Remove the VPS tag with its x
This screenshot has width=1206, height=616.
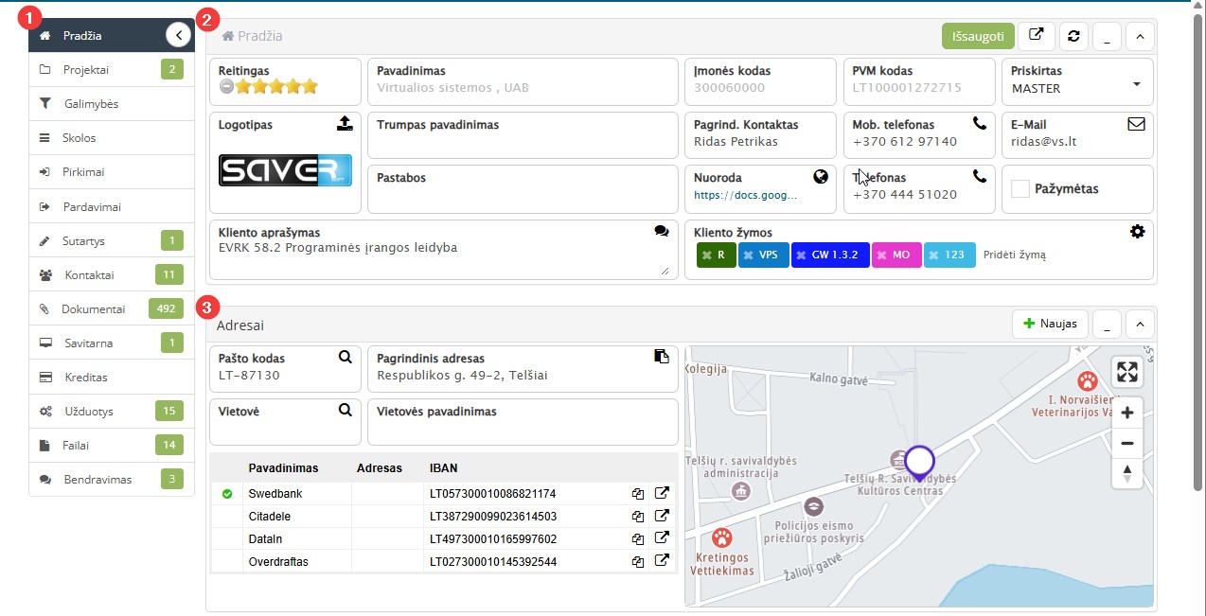pos(748,255)
